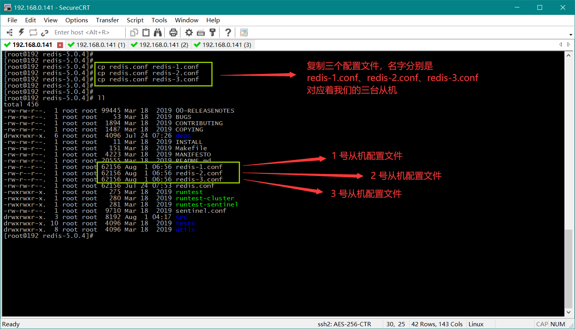
Task: Expand the toolbar options dropdown arrow
Action: click(x=571, y=34)
